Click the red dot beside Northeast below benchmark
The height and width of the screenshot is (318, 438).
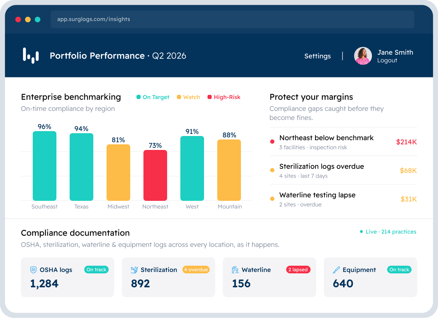pos(272,142)
